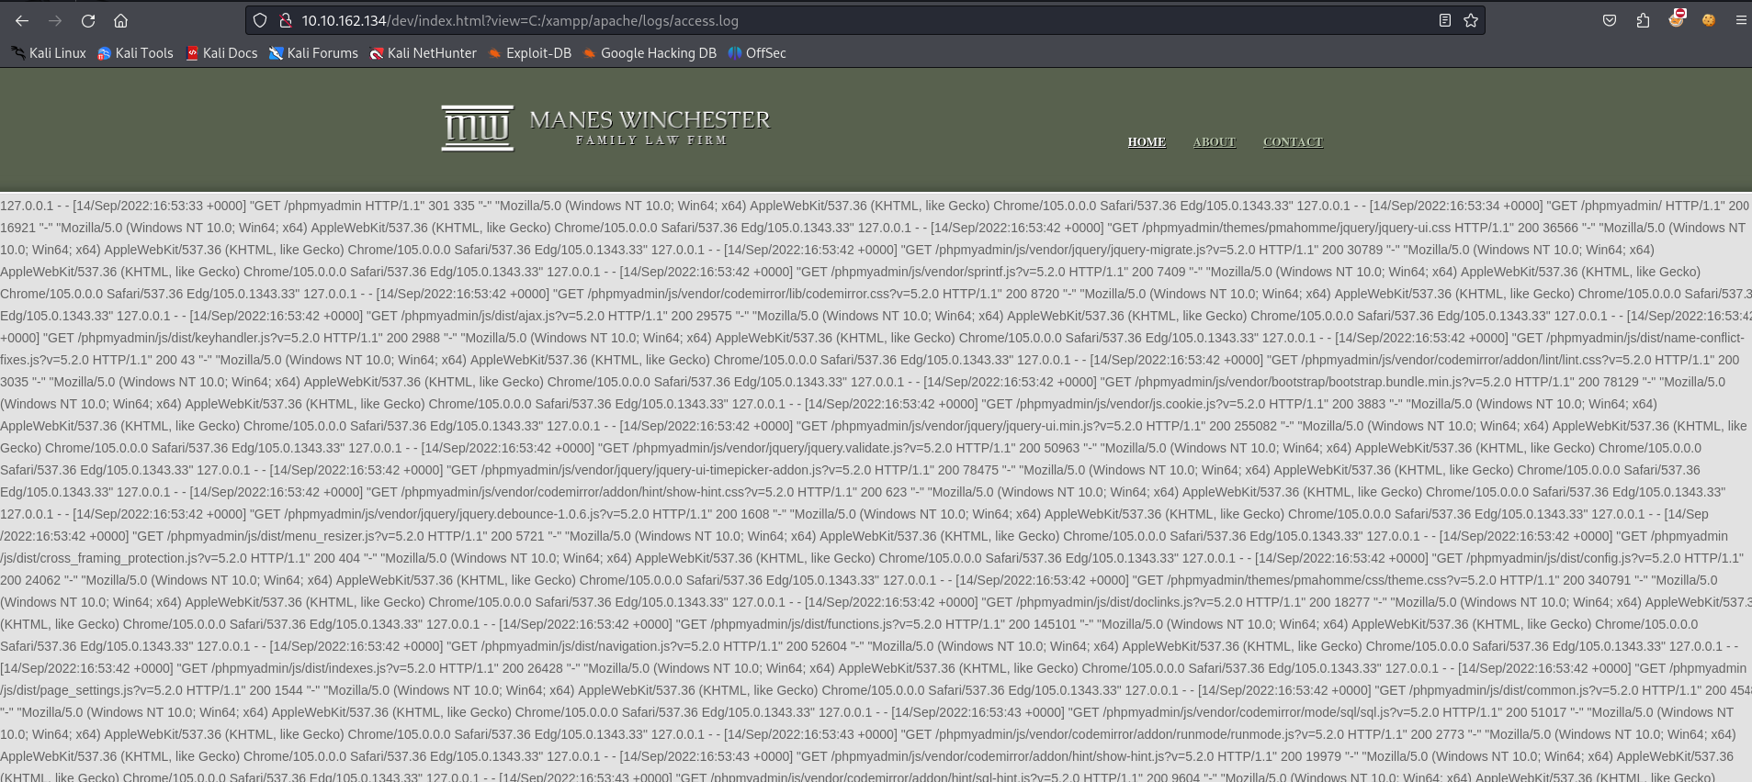This screenshot has width=1752, height=782.
Task: Open the Firefox hamburger application menu
Action: click(x=1740, y=20)
